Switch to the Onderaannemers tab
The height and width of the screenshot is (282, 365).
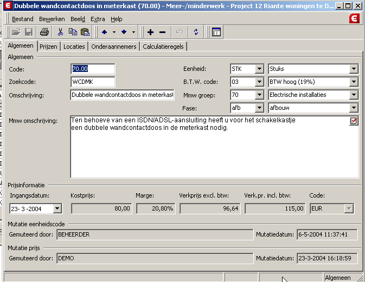[114, 47]
